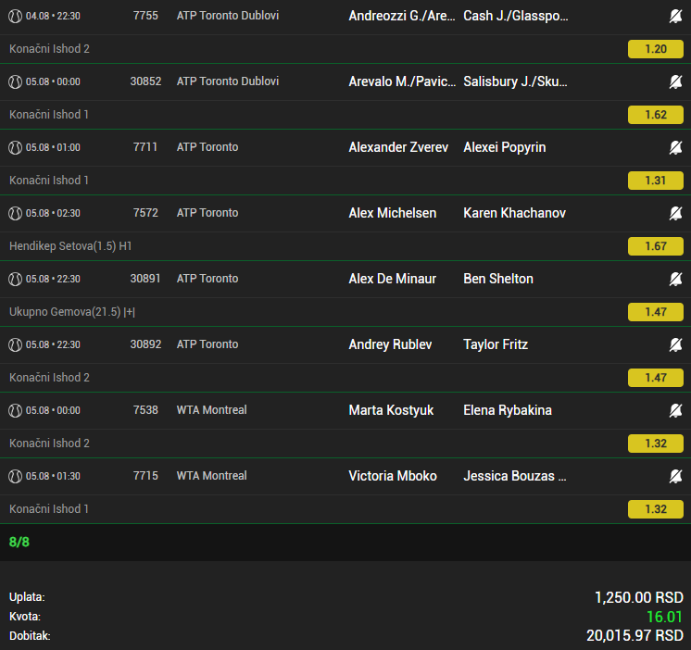The image size is (691, 650).
Task: Click Ukupno Gemova(21.5) |+| bet label
Action: tap(72, 312)
